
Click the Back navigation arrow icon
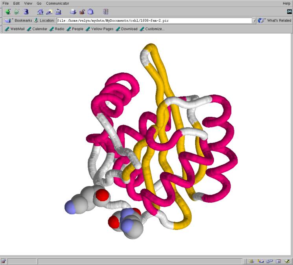point(8,12)
